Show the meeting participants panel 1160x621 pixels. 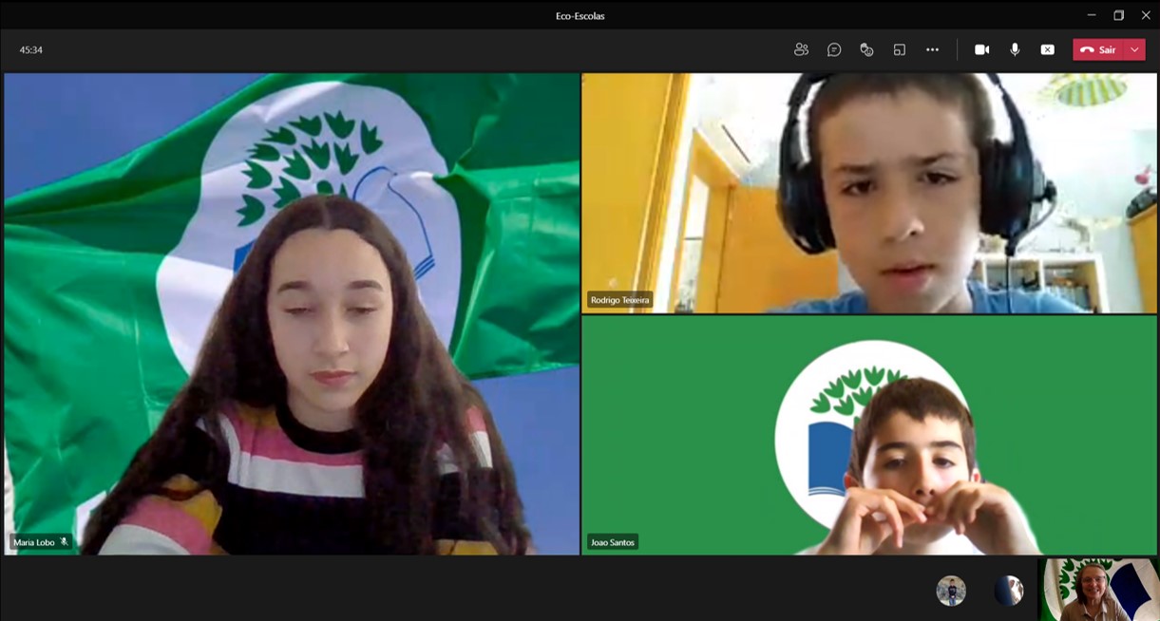click(x=801, y=49)
